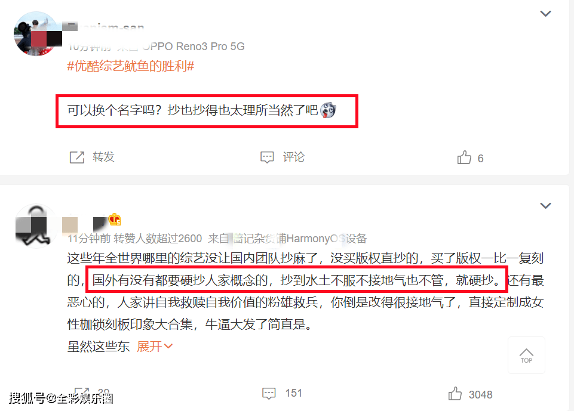This screenshot has height=411, width=574.
Task: Click the repost icon on first post
Action: pos(77,157)
